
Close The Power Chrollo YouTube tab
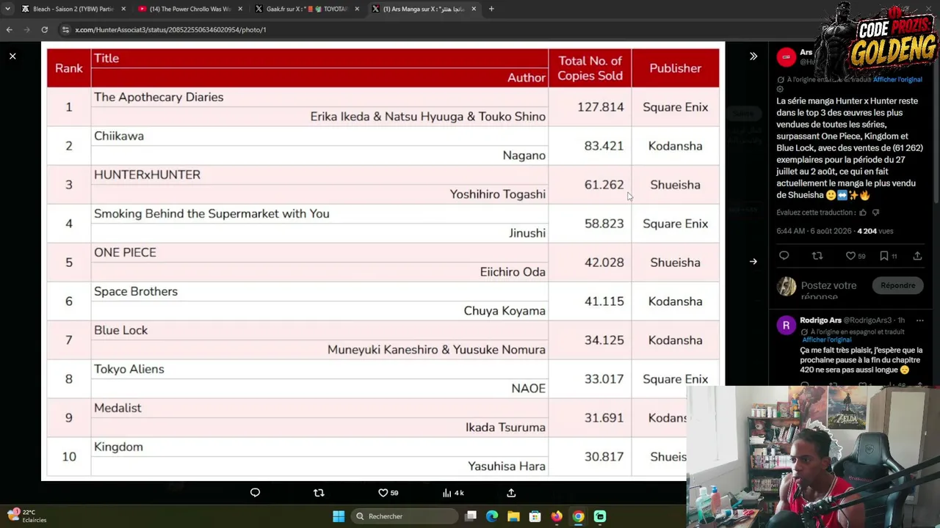coord(240,9)
